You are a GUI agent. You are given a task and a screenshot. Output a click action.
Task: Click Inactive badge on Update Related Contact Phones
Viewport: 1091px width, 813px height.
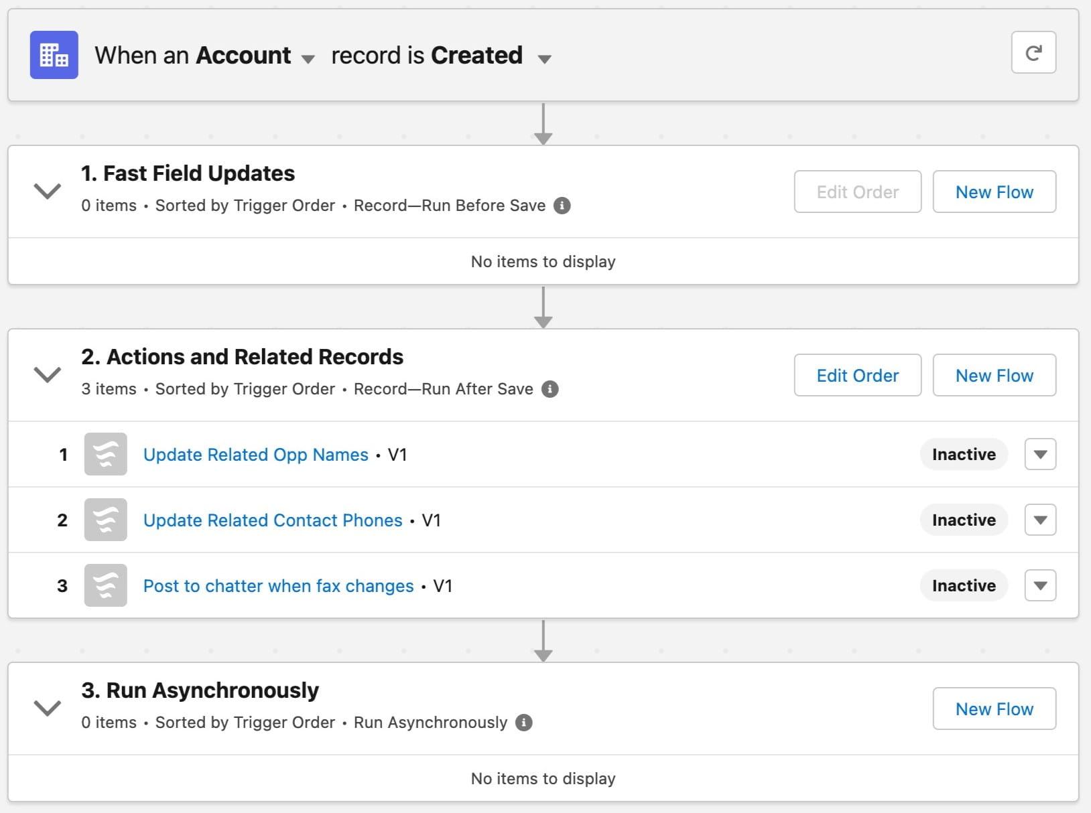[964, 520]
